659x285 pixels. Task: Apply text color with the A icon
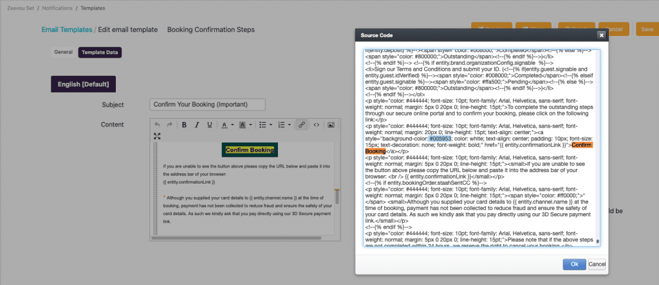(x=224, y=125)
